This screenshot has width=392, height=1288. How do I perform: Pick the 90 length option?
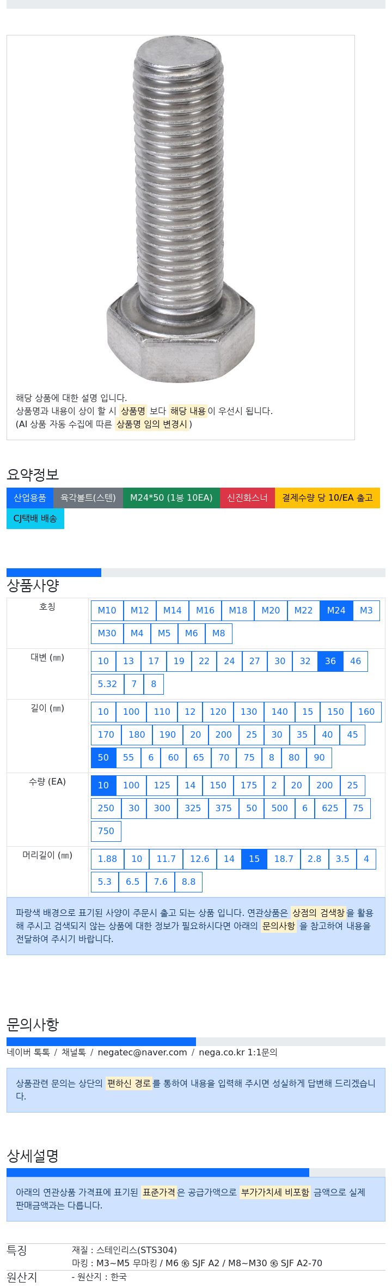tap(319, 757)
